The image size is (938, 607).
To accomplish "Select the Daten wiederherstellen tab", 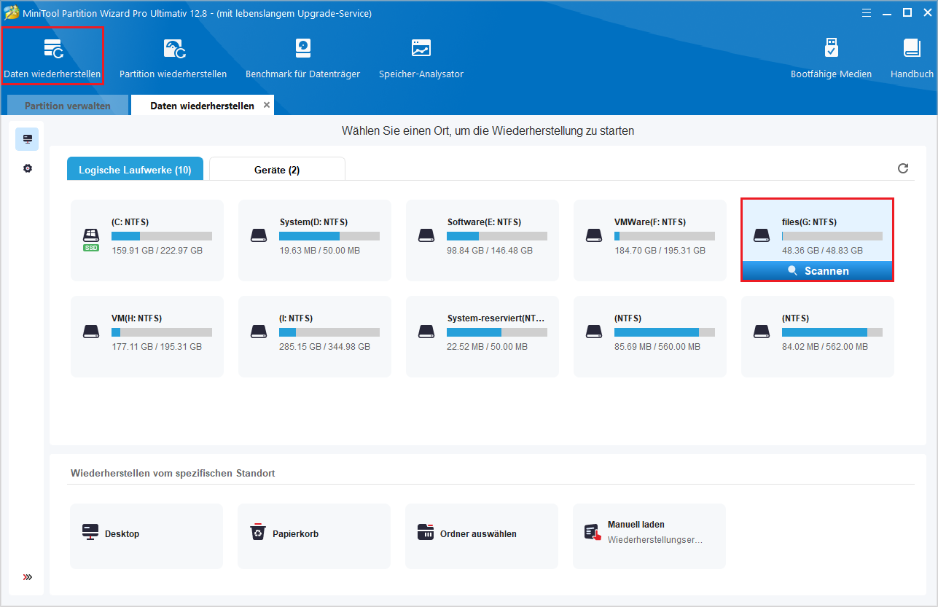I will coord(202,106).
